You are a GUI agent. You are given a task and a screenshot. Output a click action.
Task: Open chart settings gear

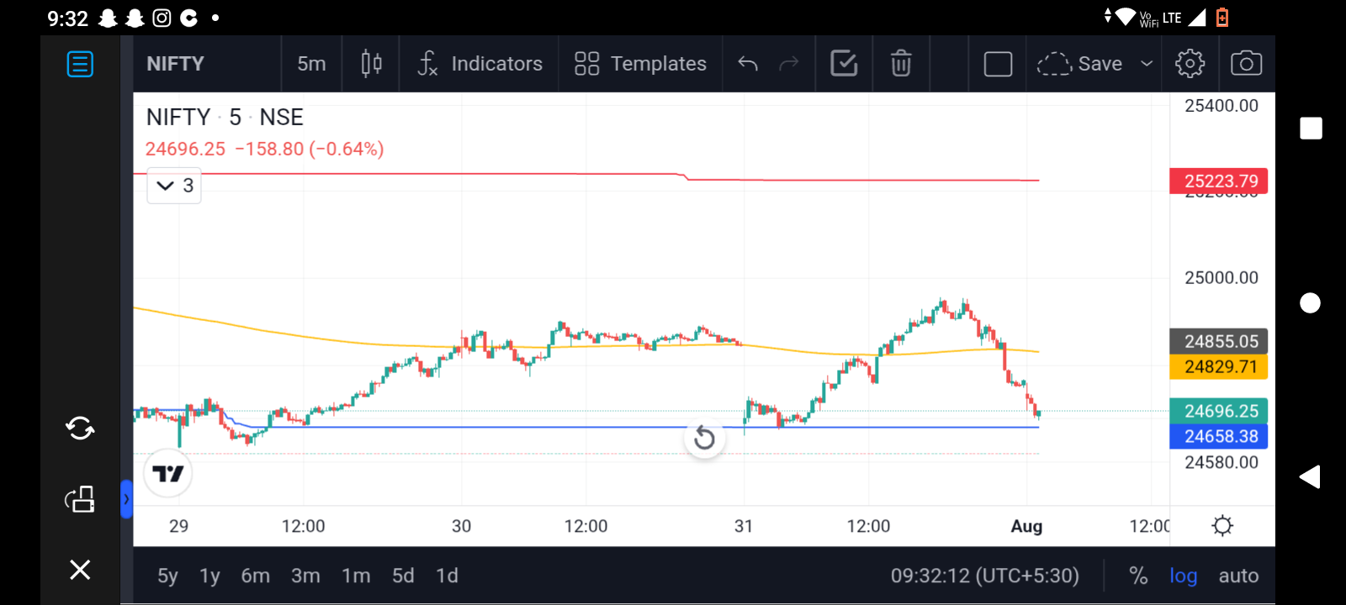[1190, 64]
